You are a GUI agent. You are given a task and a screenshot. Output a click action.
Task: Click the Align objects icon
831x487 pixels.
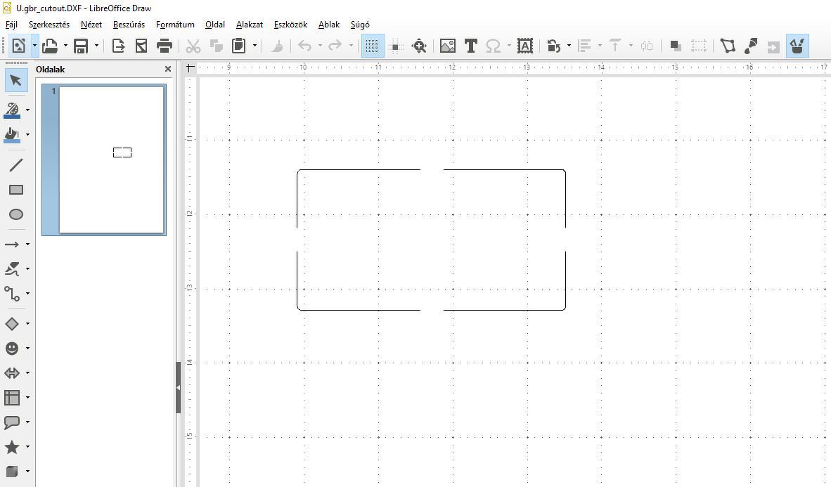[584, 46]
